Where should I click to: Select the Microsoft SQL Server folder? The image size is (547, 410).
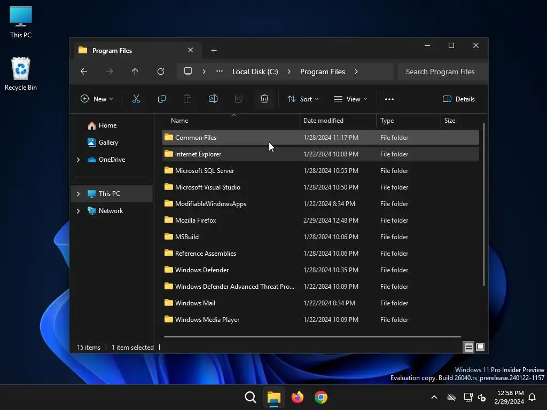click(x=321, y=170)
